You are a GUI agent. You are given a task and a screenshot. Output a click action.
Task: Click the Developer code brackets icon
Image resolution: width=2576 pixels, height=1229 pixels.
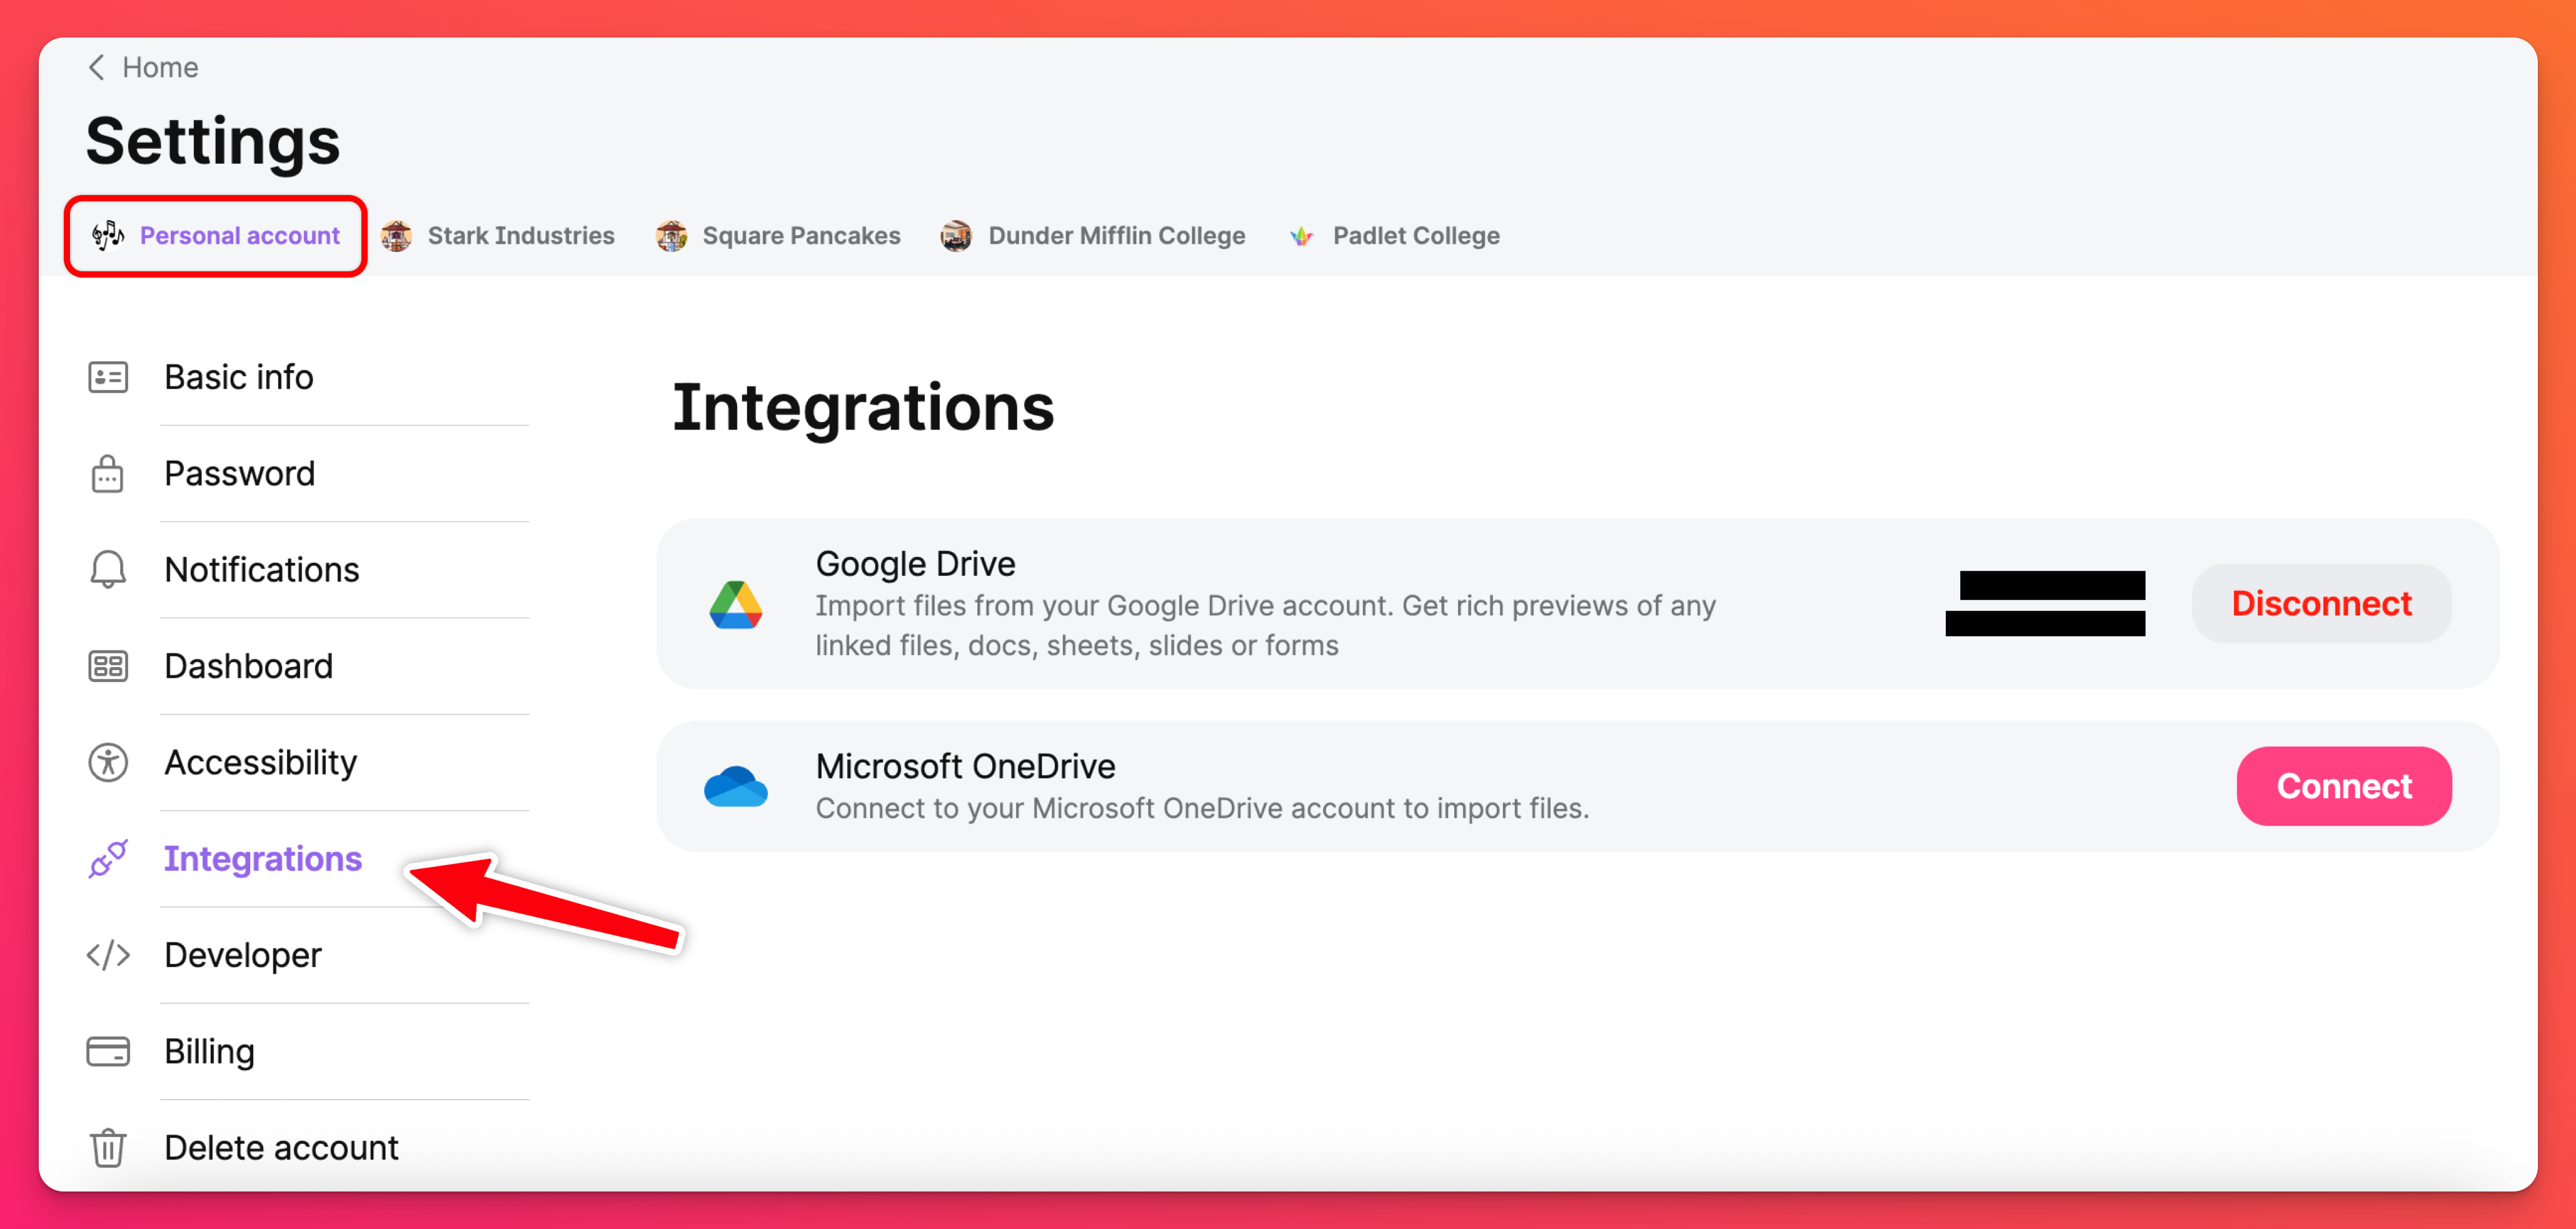(107, 955)
